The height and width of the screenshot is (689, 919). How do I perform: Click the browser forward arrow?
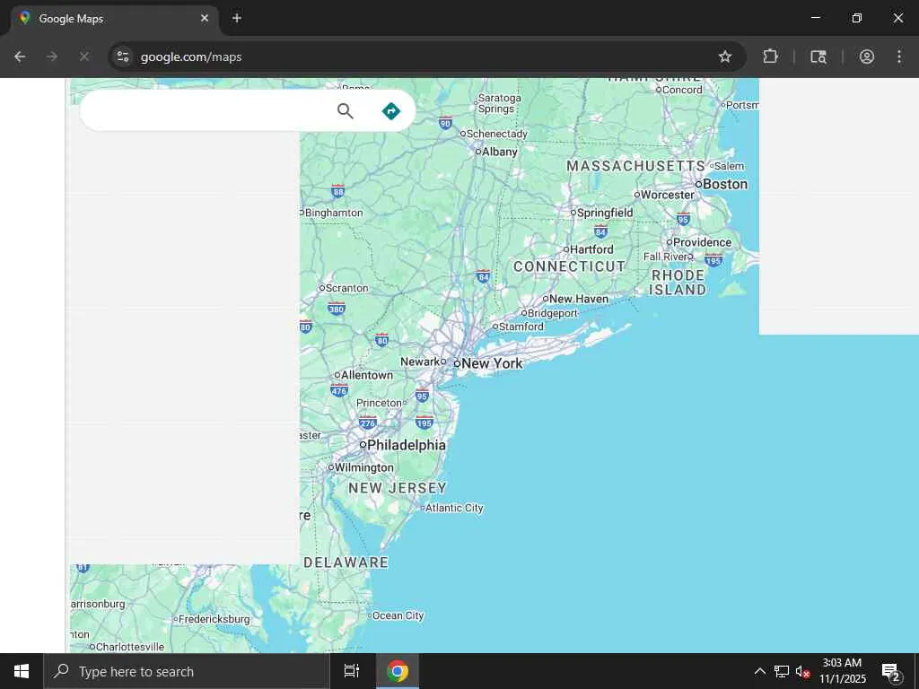(x=52, y=57)
